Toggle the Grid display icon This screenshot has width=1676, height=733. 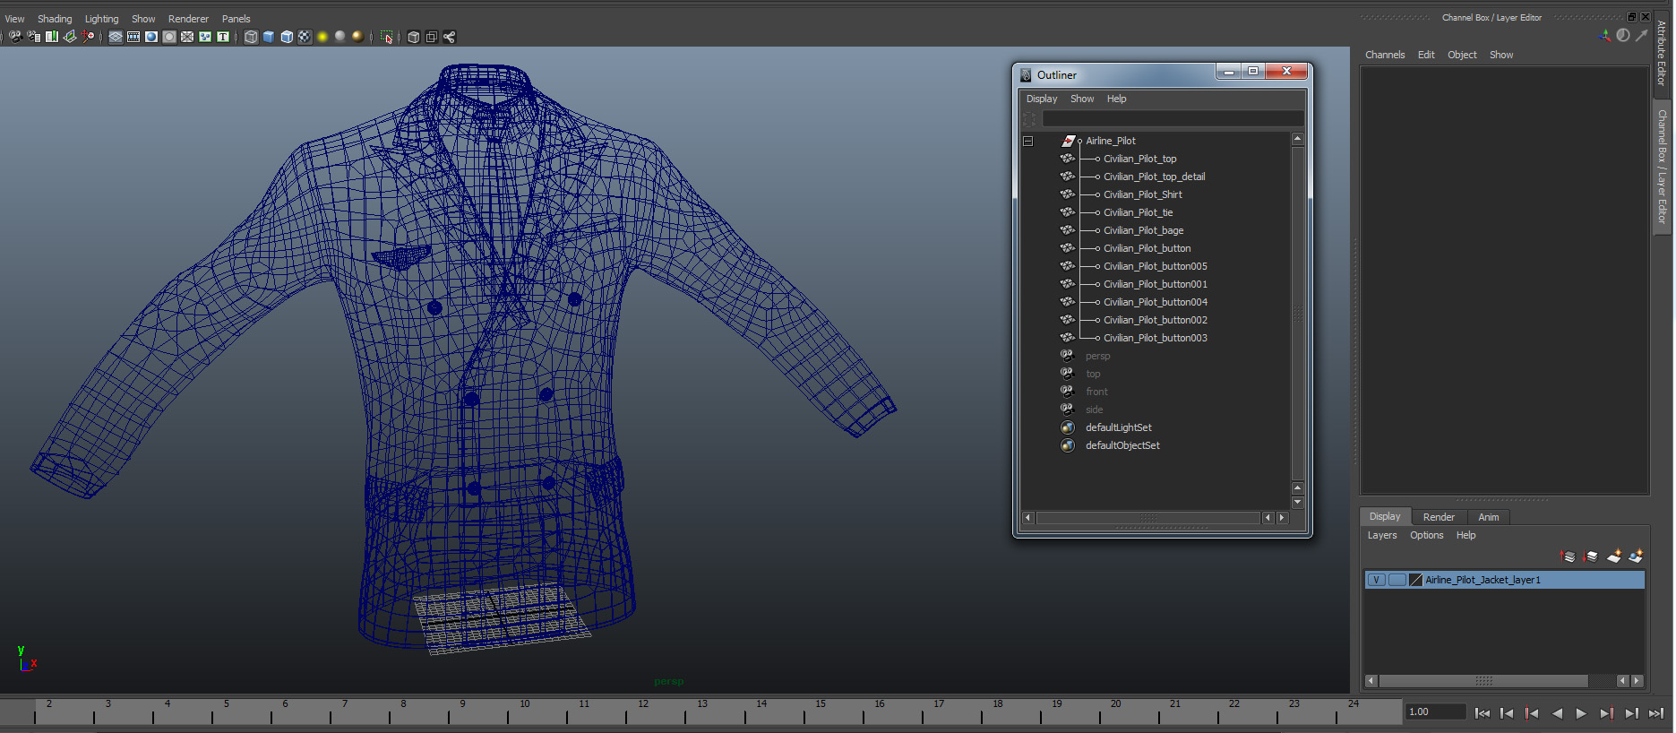coord(116,37)
